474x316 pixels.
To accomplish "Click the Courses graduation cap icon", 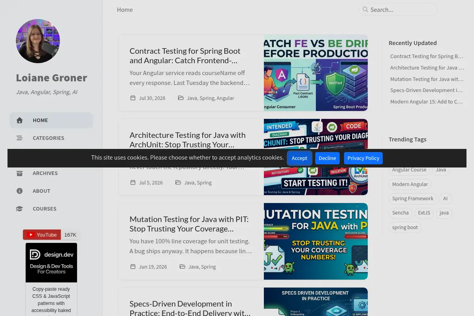I will (19, 209).
